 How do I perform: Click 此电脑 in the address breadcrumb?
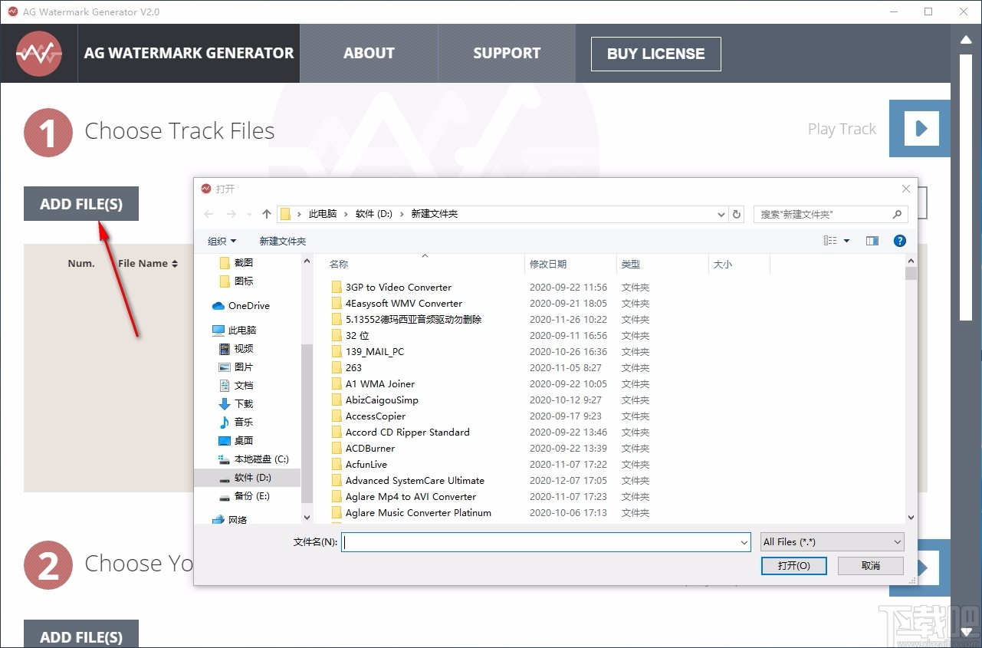(323, 214)
